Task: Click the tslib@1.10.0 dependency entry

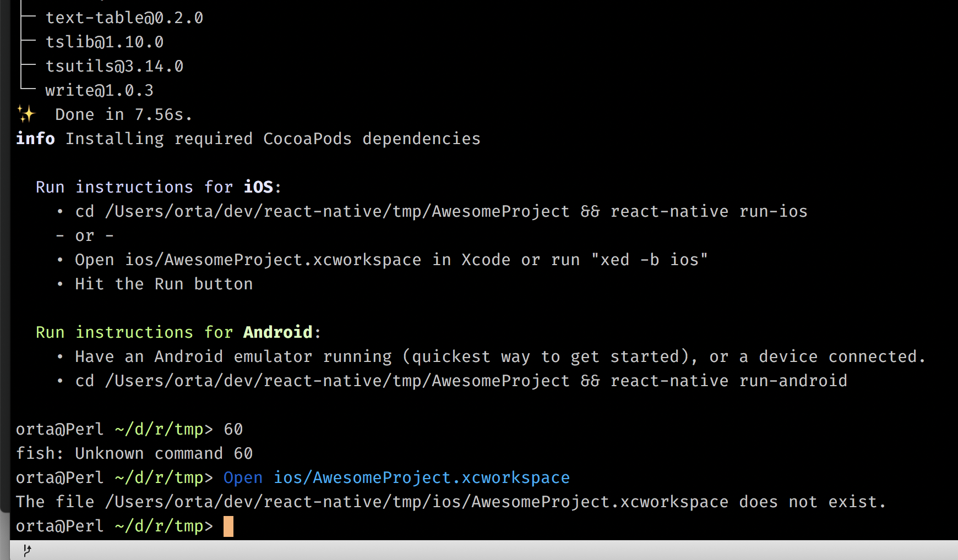Action: point(104,41)
